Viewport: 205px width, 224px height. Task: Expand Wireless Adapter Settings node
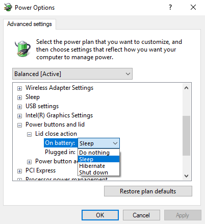pyautogui.click(x=20, y=88)
